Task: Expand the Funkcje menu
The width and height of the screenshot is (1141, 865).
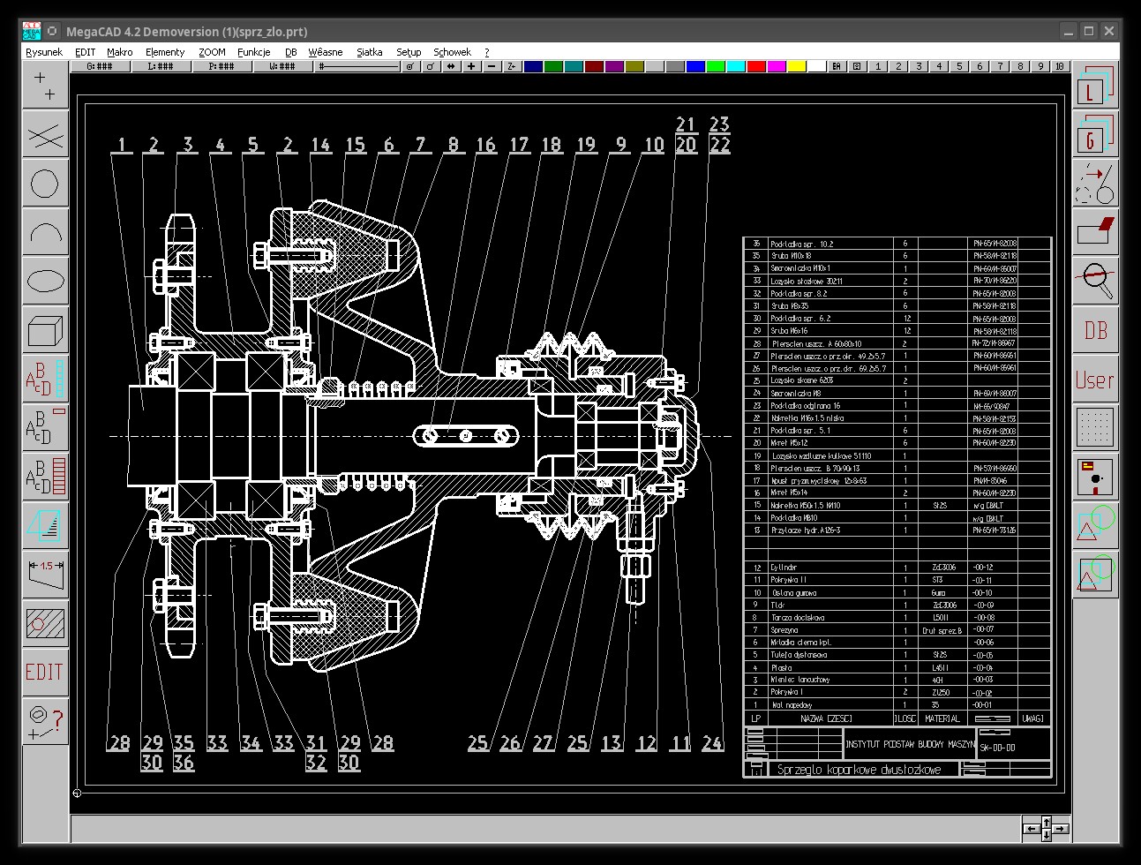Action: tap(253, 52)
